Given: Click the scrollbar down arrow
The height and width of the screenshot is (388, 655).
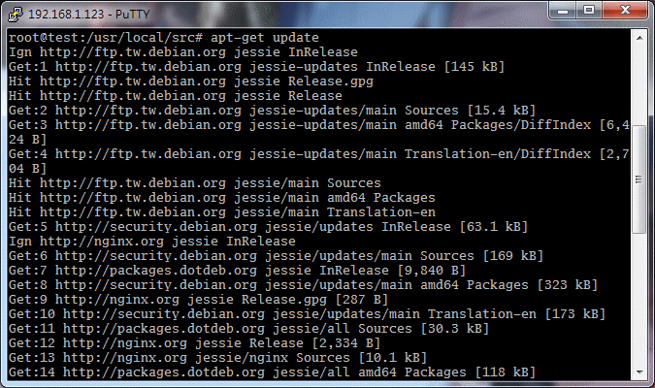Looking at the screenshot, I should click(x=639, y=372).
